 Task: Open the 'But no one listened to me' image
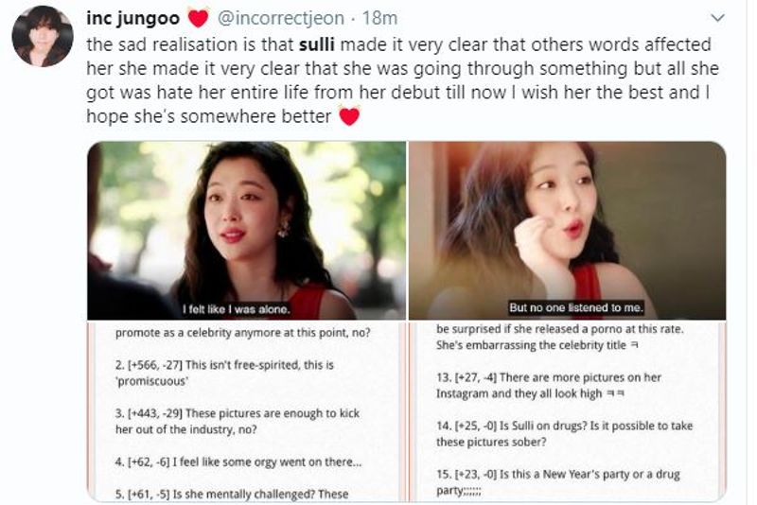click(x=567, y=231)
